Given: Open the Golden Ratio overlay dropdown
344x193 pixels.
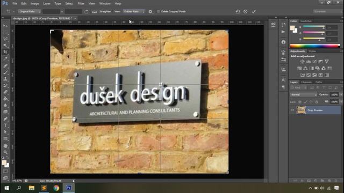Looking at the screenshot, I should point(134,11).
